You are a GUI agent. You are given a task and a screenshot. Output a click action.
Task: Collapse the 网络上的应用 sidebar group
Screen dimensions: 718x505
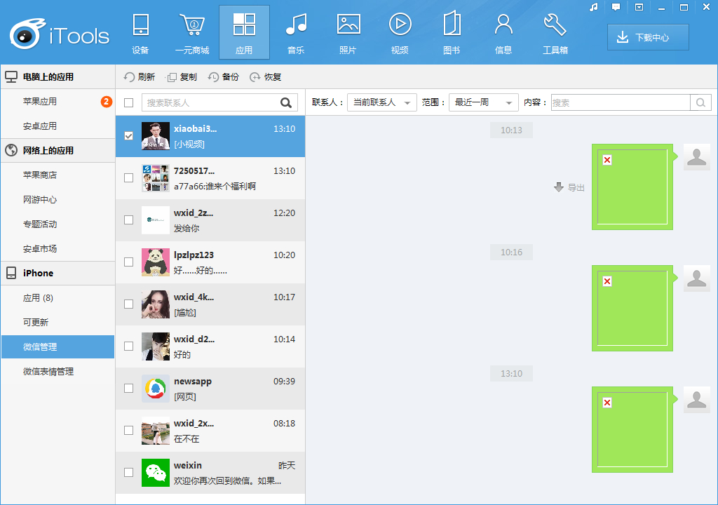click(x=57, y=150)
